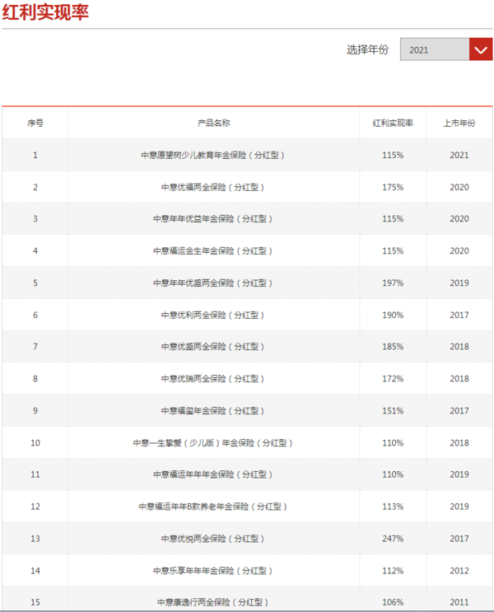
Task: Select 中意福运年年年金保险（分红型） product name
Action: 213,474
